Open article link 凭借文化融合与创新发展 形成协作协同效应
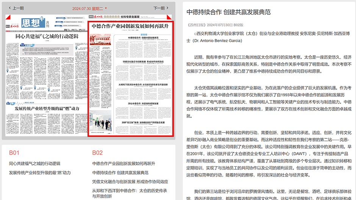Image resolution: width=356 pixels, height=200 pixels. [130, 181]
